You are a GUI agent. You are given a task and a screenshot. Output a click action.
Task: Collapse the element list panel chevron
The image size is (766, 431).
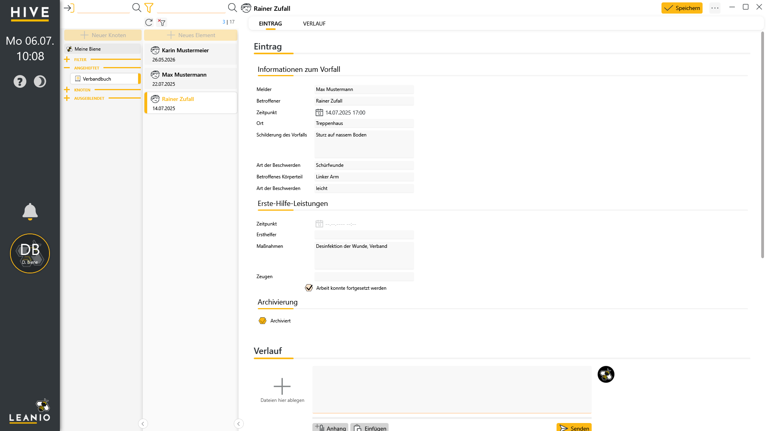tap(239, 424)
